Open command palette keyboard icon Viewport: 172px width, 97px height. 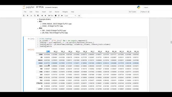pyautogui.click(x=79, y=16)
